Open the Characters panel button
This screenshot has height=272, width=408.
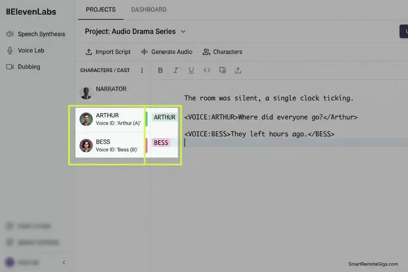point(222,52)
